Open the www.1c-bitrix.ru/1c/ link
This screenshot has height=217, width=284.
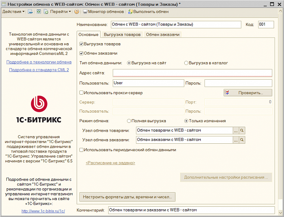pyautogui.click(x=43, y=211)
